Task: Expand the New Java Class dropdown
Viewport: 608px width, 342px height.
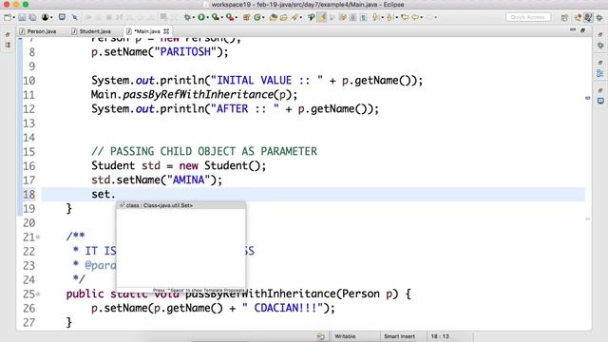Action: 264,17
